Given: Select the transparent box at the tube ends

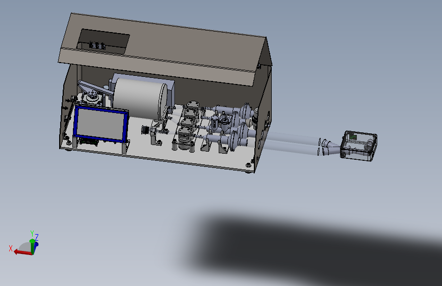Looking at the screenshot, I should point(358,146).
